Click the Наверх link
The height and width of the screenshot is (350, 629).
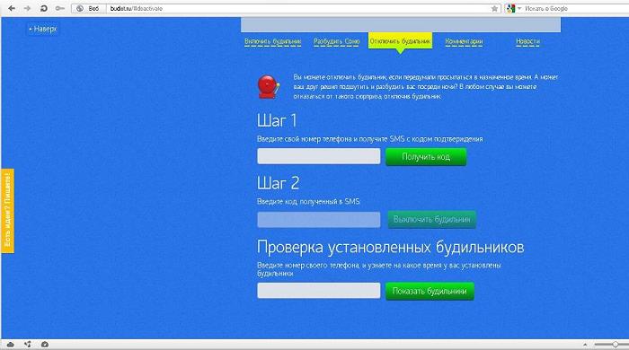(43, 29)
